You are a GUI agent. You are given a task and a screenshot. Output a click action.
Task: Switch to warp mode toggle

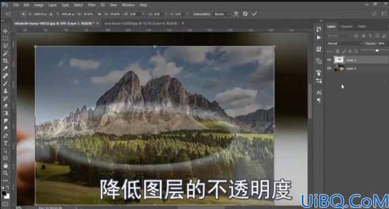[236, 14]
